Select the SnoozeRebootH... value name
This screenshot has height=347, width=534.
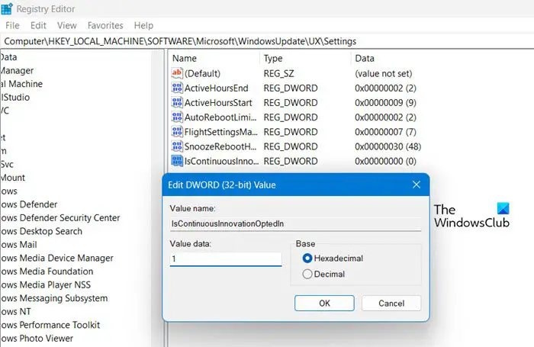[220, 146]
